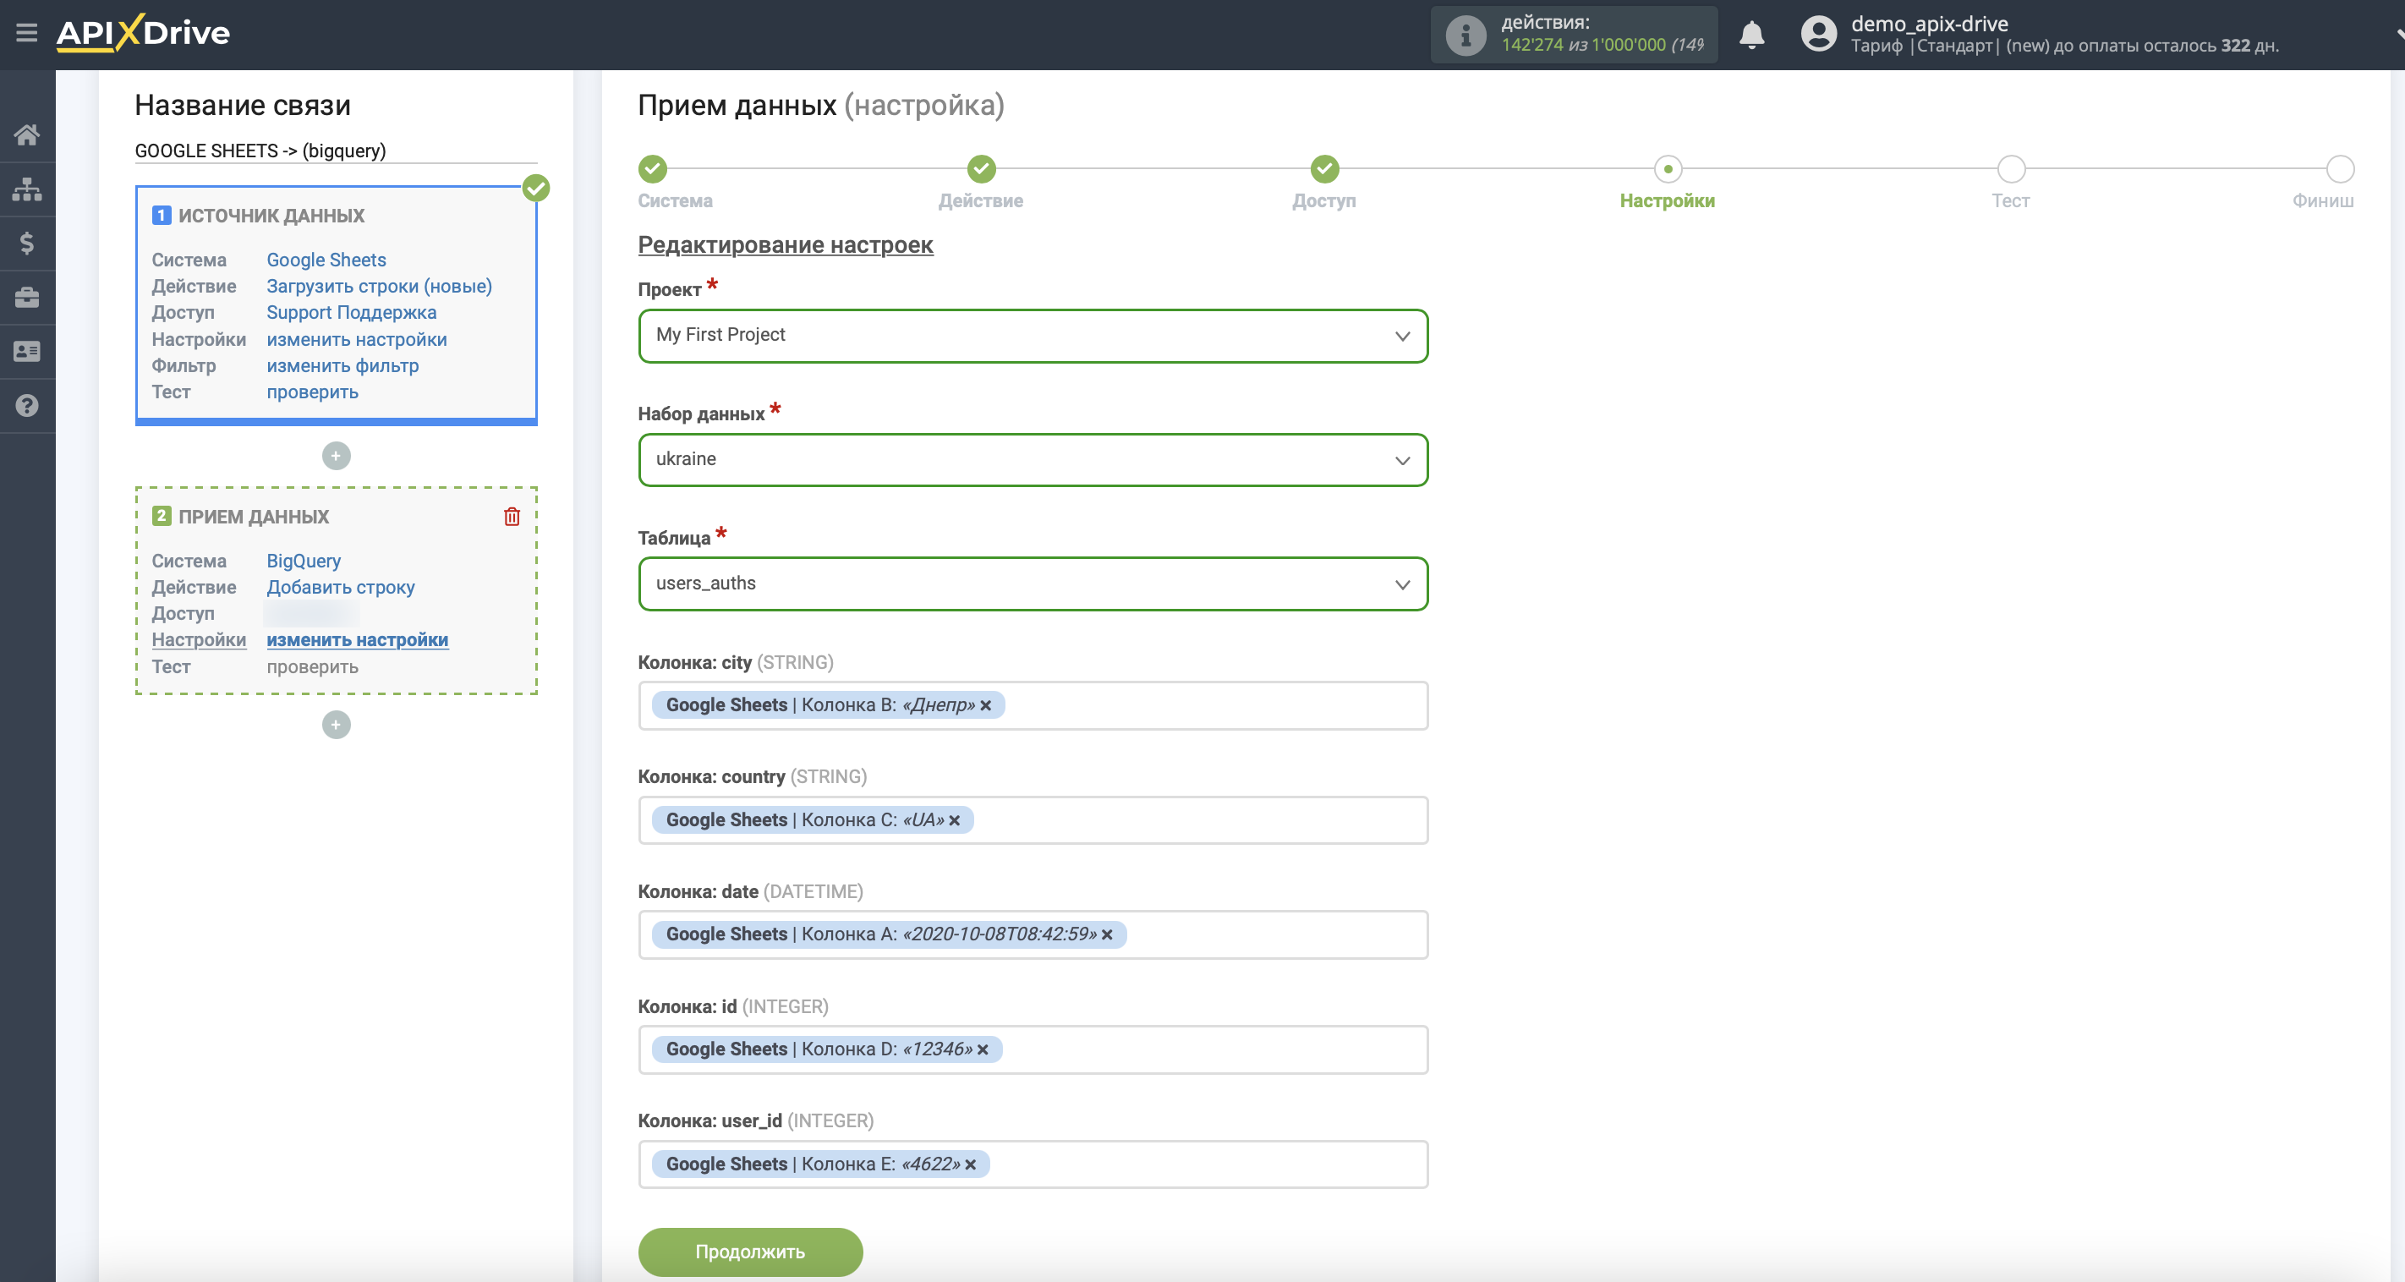Remove the Колонка B «Днепр» tag
2405x1282 pixels.
click(x=985, y=706)
